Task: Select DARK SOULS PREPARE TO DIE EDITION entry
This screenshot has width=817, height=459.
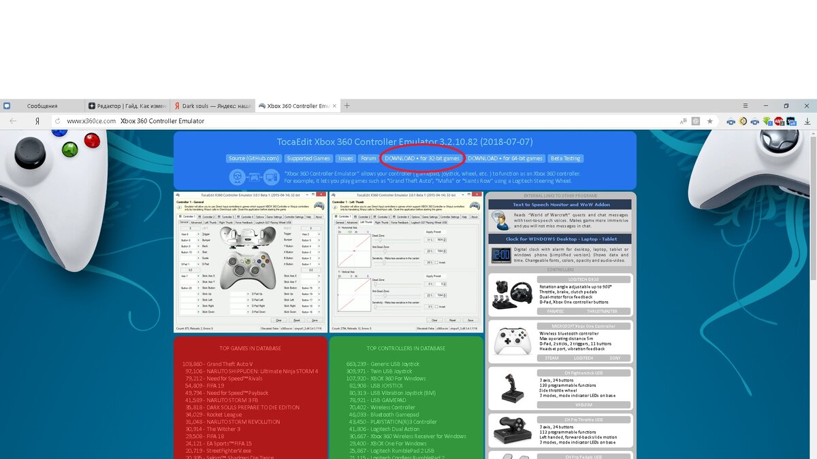Action: [x=242, y=407]
